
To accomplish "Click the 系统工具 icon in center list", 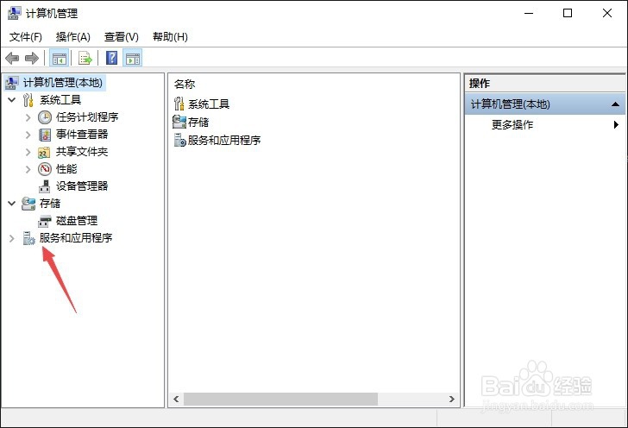I will (179, 104).
